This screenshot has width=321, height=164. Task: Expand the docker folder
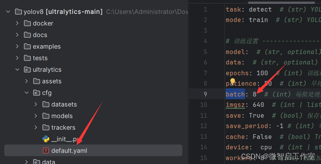click(17, 23)
